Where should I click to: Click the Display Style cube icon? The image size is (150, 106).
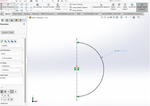point(121,17)
